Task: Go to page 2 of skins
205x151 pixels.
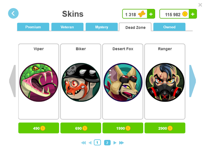Action: coord(107,143)
